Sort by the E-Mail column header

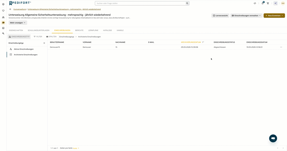(x=151, y=42)
